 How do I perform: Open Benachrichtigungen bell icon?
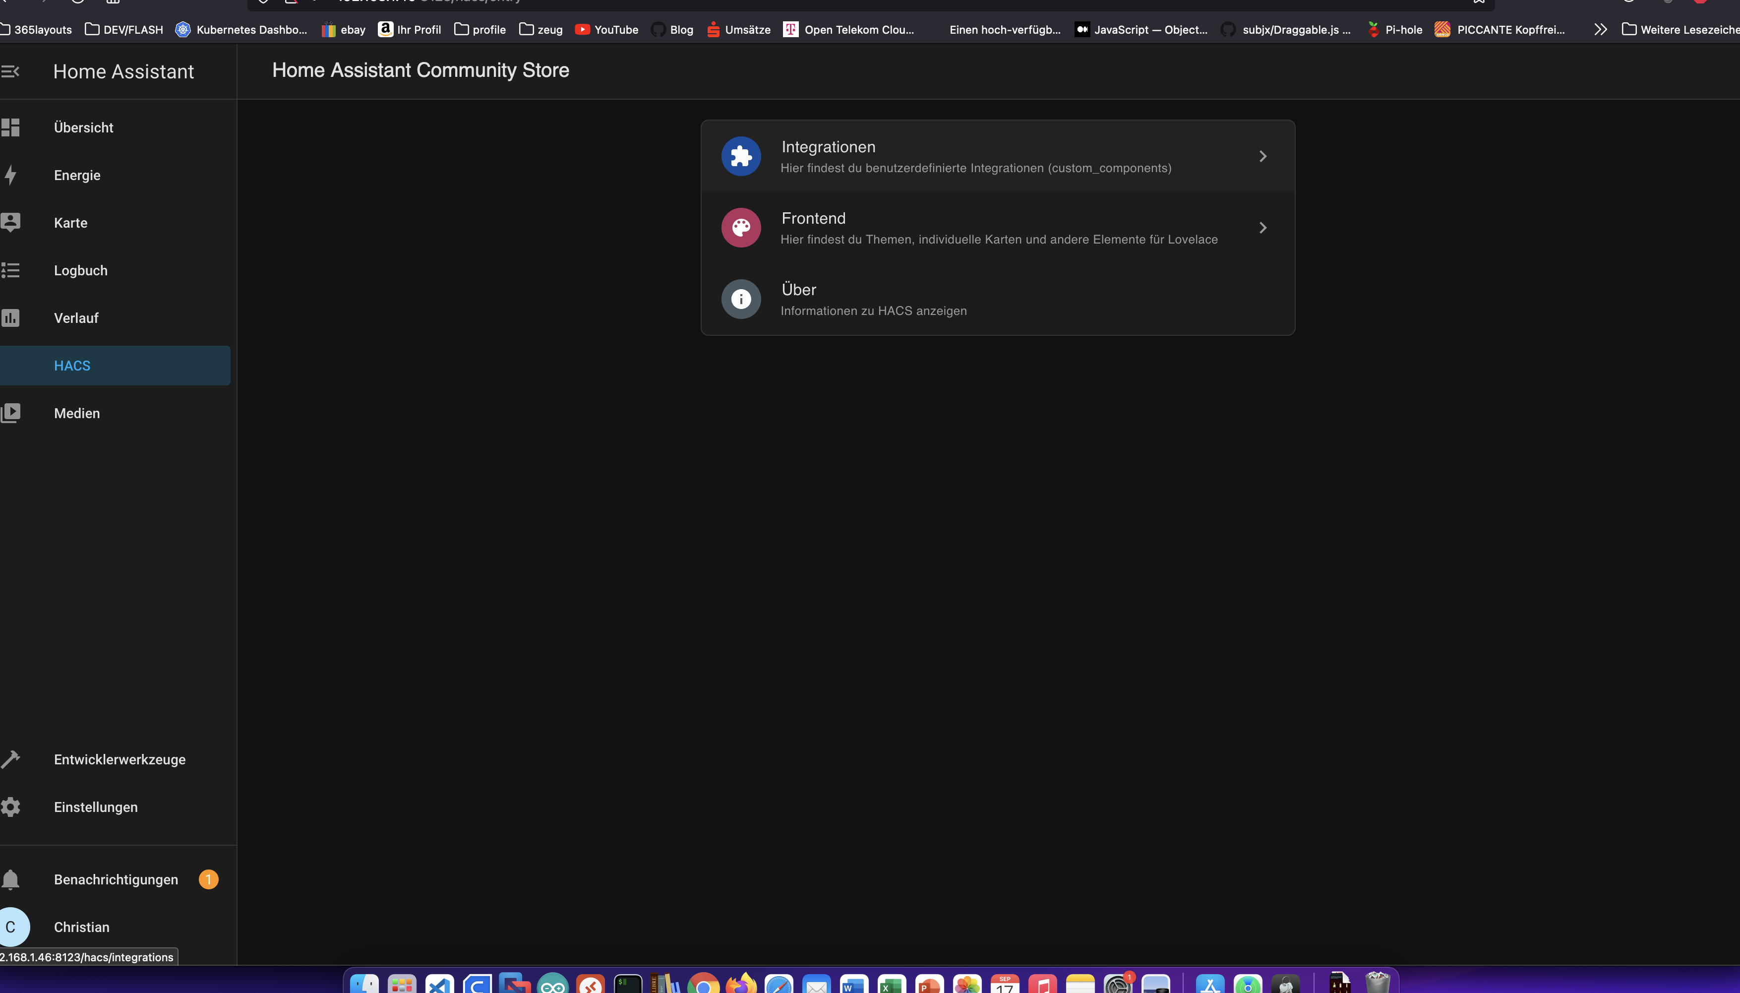tap(10, 880)
